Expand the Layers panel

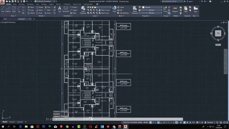tap(95, 16)
